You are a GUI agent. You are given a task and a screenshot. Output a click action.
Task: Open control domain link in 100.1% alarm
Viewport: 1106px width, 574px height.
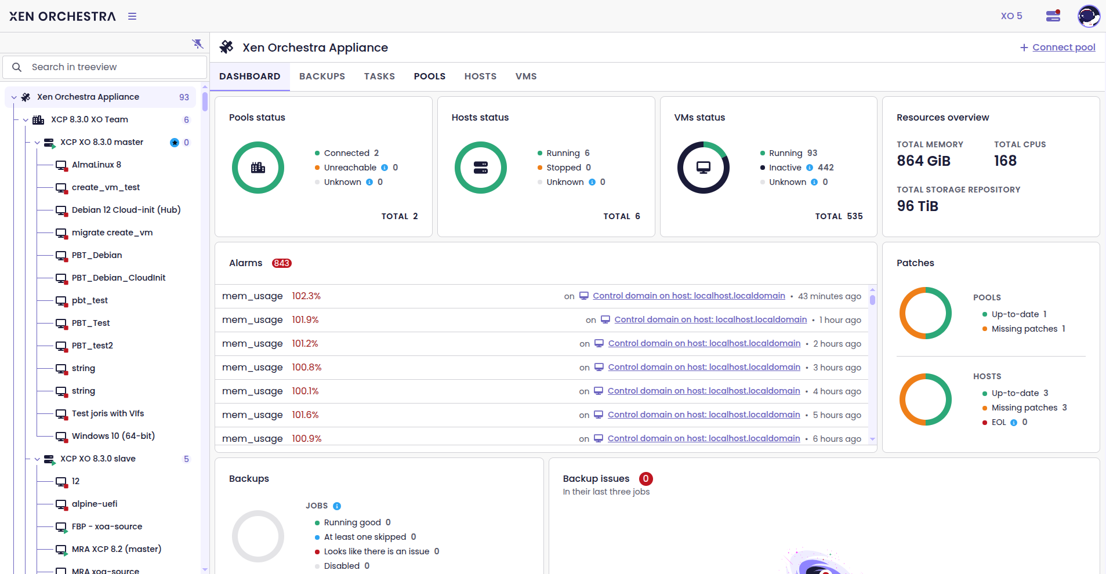tap(704, 391)
